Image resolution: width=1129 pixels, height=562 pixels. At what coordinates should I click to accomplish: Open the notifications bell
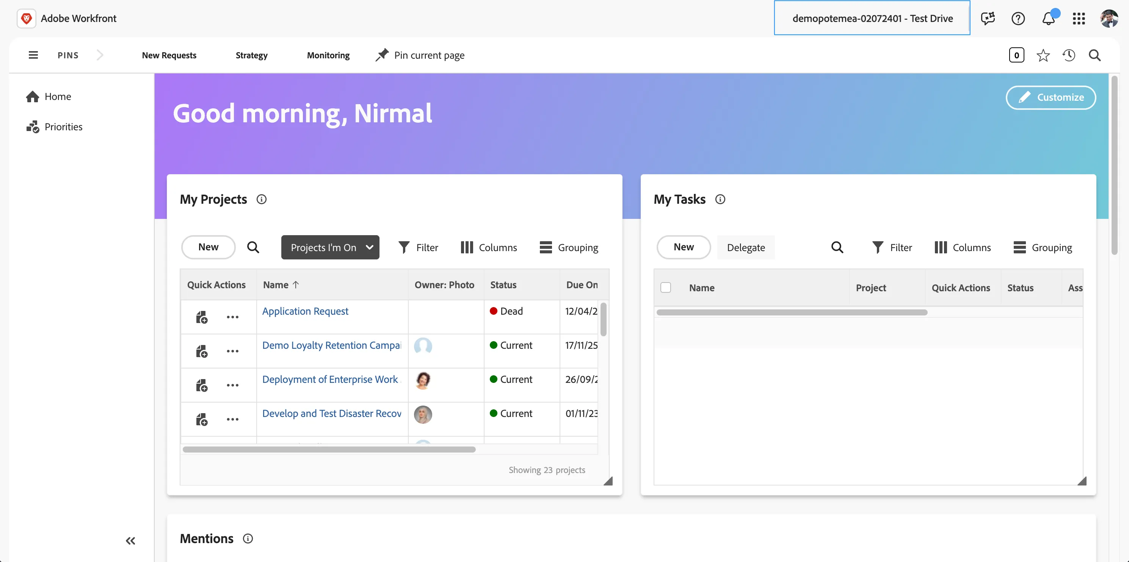point(1048,19)
